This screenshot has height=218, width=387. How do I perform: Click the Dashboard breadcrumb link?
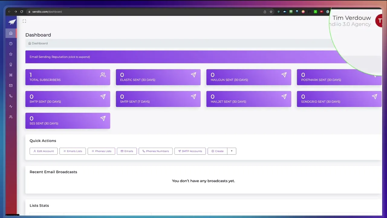(x=38, y=43)
